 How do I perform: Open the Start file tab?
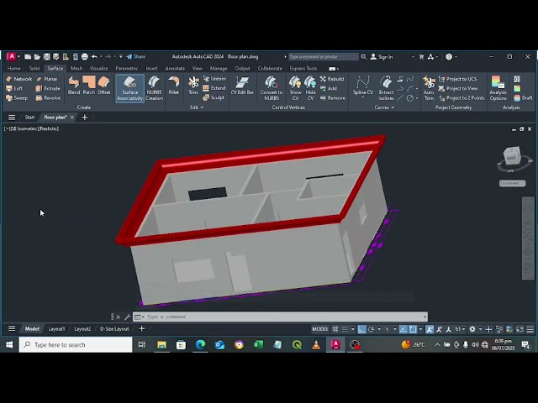point(30,118)
